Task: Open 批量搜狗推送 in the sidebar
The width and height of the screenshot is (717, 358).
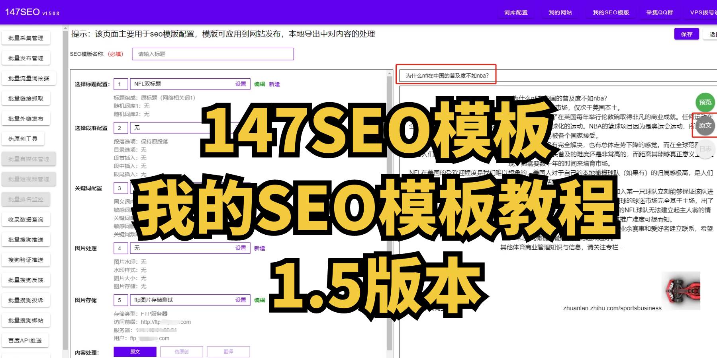Action: 26,240
